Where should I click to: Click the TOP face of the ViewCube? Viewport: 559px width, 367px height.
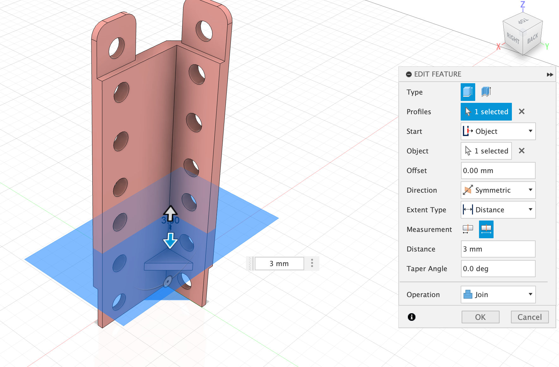coord(522,21)
